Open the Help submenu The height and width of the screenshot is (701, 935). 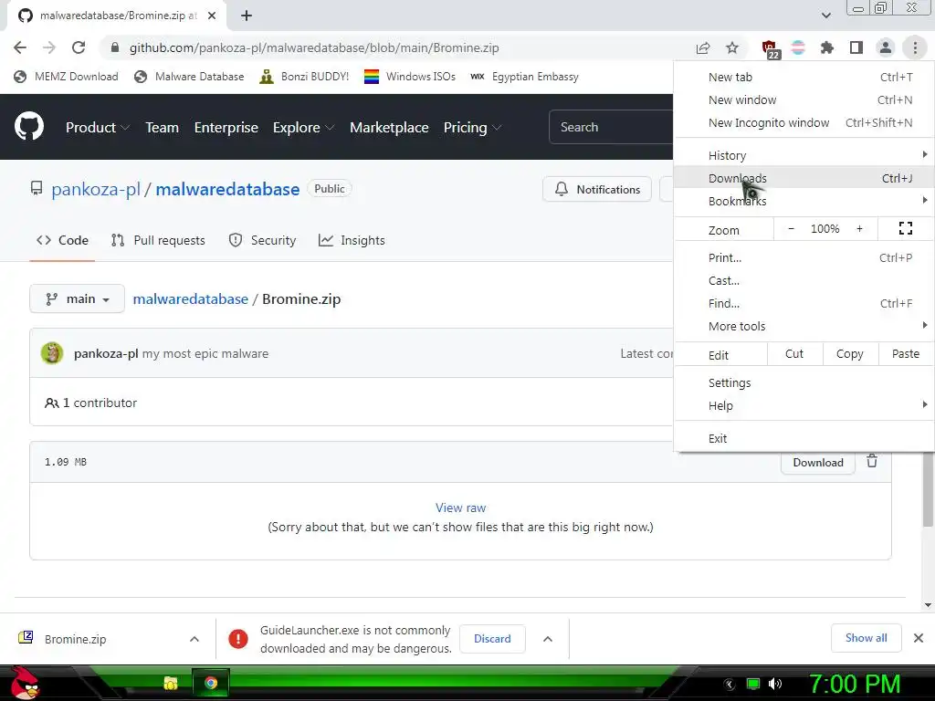pos(804,405)
